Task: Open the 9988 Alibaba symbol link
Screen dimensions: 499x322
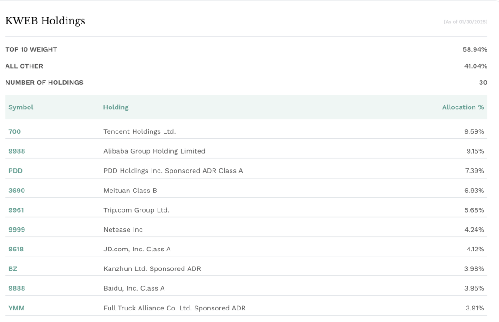Action: pyautogui.click(x=17, y=151)
